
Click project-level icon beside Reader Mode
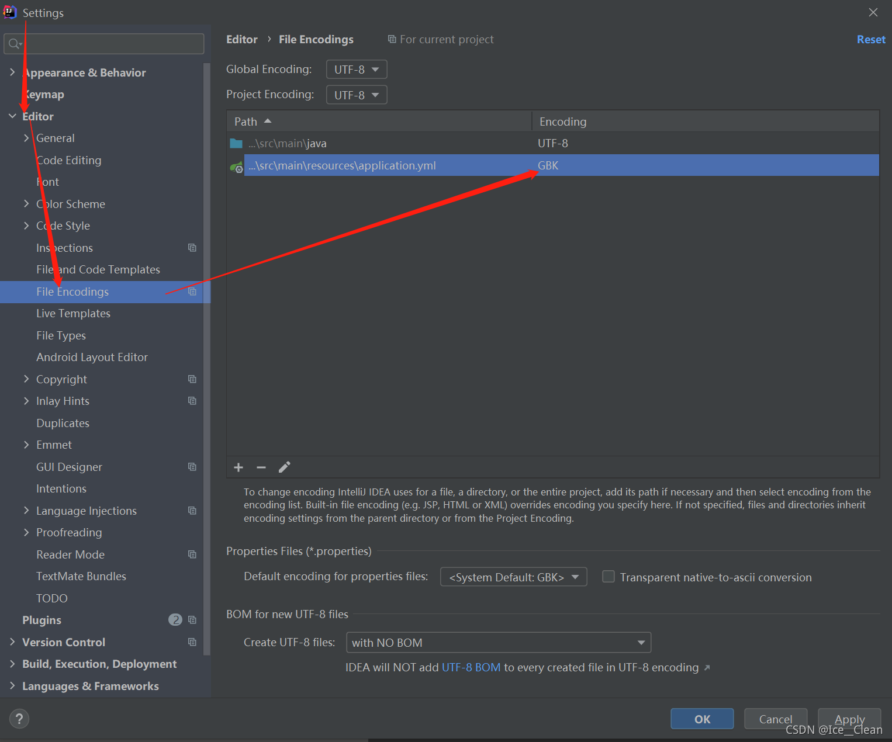192,554
